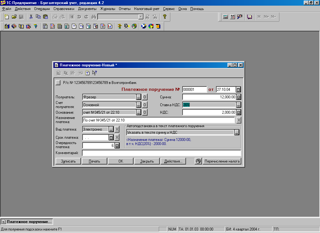
Task: Click the movie camera icon
Action: pyautogui.click(x=127, y=26)
